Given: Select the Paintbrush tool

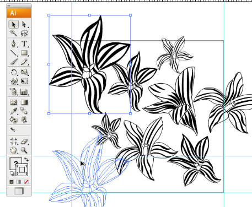Looking at the screenshot, I should point(14,62).
